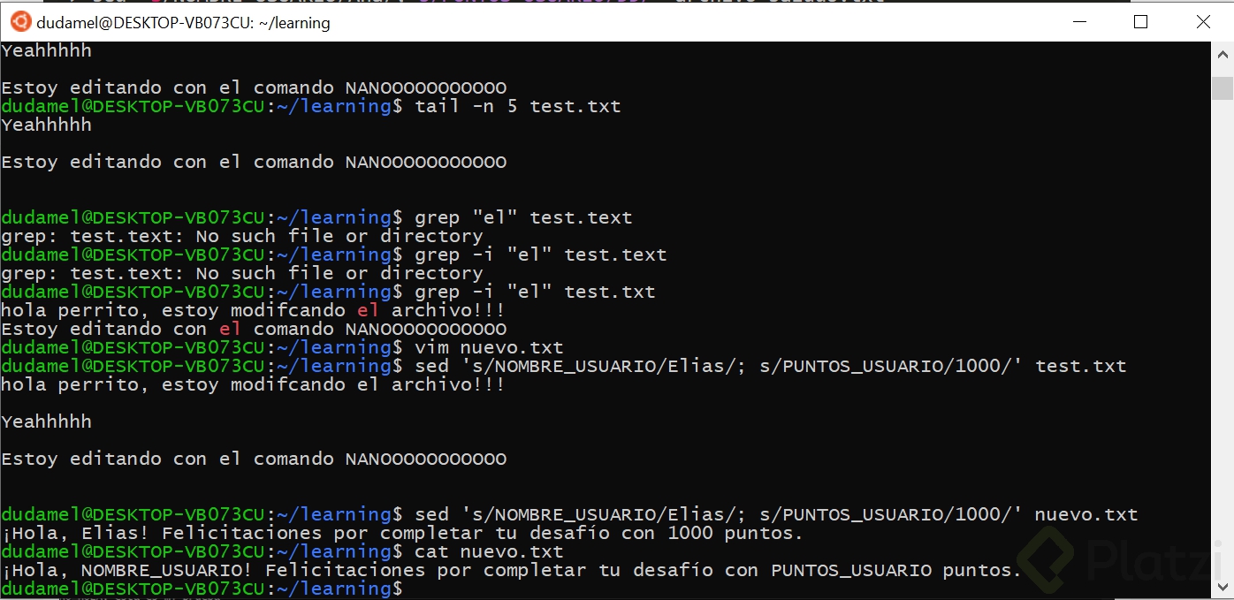The height and width of the screenshot is (600, 1234).
Task: Click the scrollbar down arrow
Action: tap(1223, 588)
